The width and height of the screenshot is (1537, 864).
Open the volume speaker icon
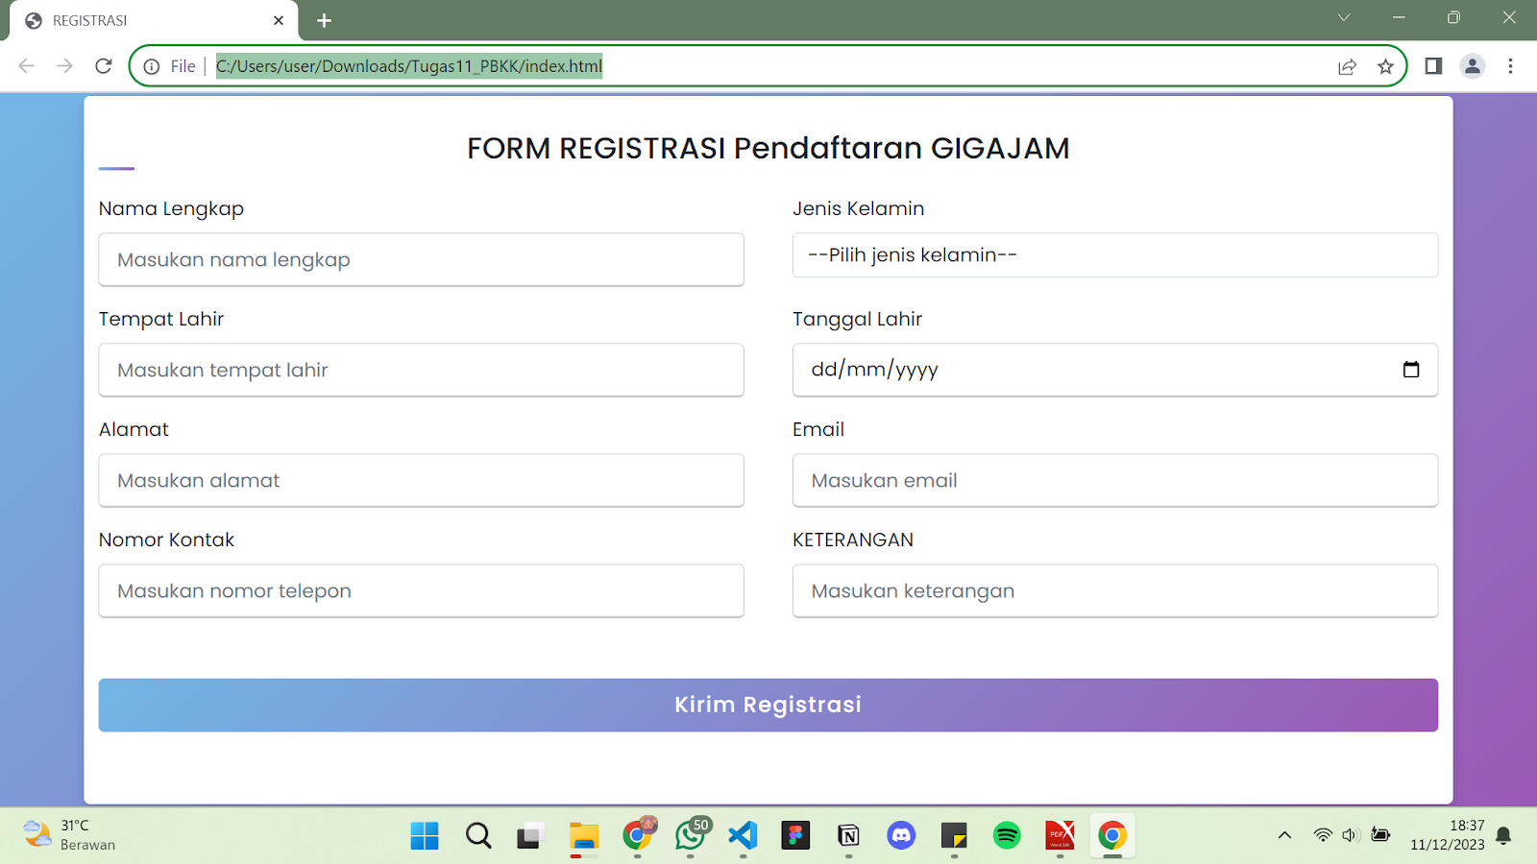[1351, 835]
